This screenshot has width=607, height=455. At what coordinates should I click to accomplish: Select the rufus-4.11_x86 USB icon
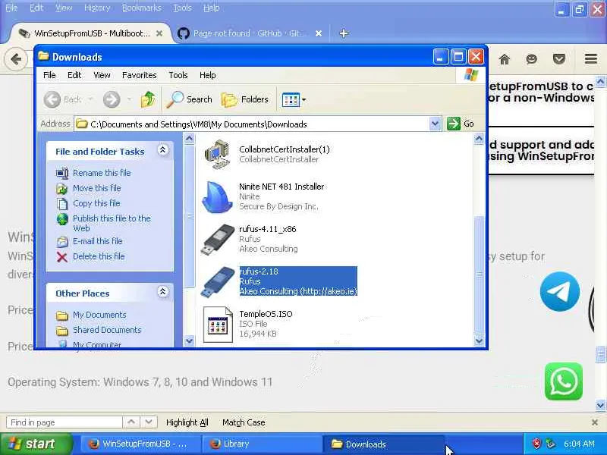pos(218,240)
